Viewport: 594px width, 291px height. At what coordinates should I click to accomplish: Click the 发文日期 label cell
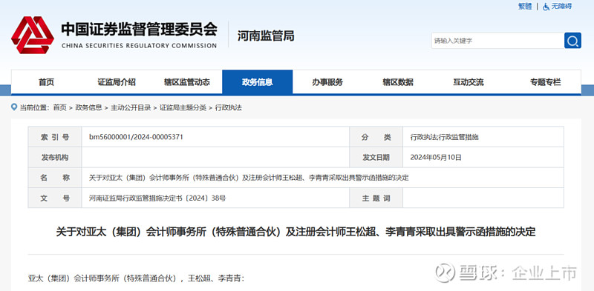pos(376,158)
